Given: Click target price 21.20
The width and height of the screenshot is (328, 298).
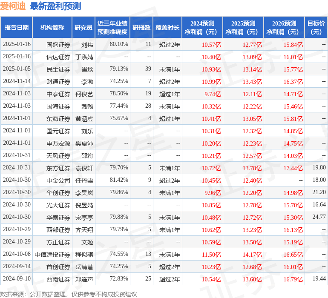Looking at the screenshot, I should (x=319, y=192).
